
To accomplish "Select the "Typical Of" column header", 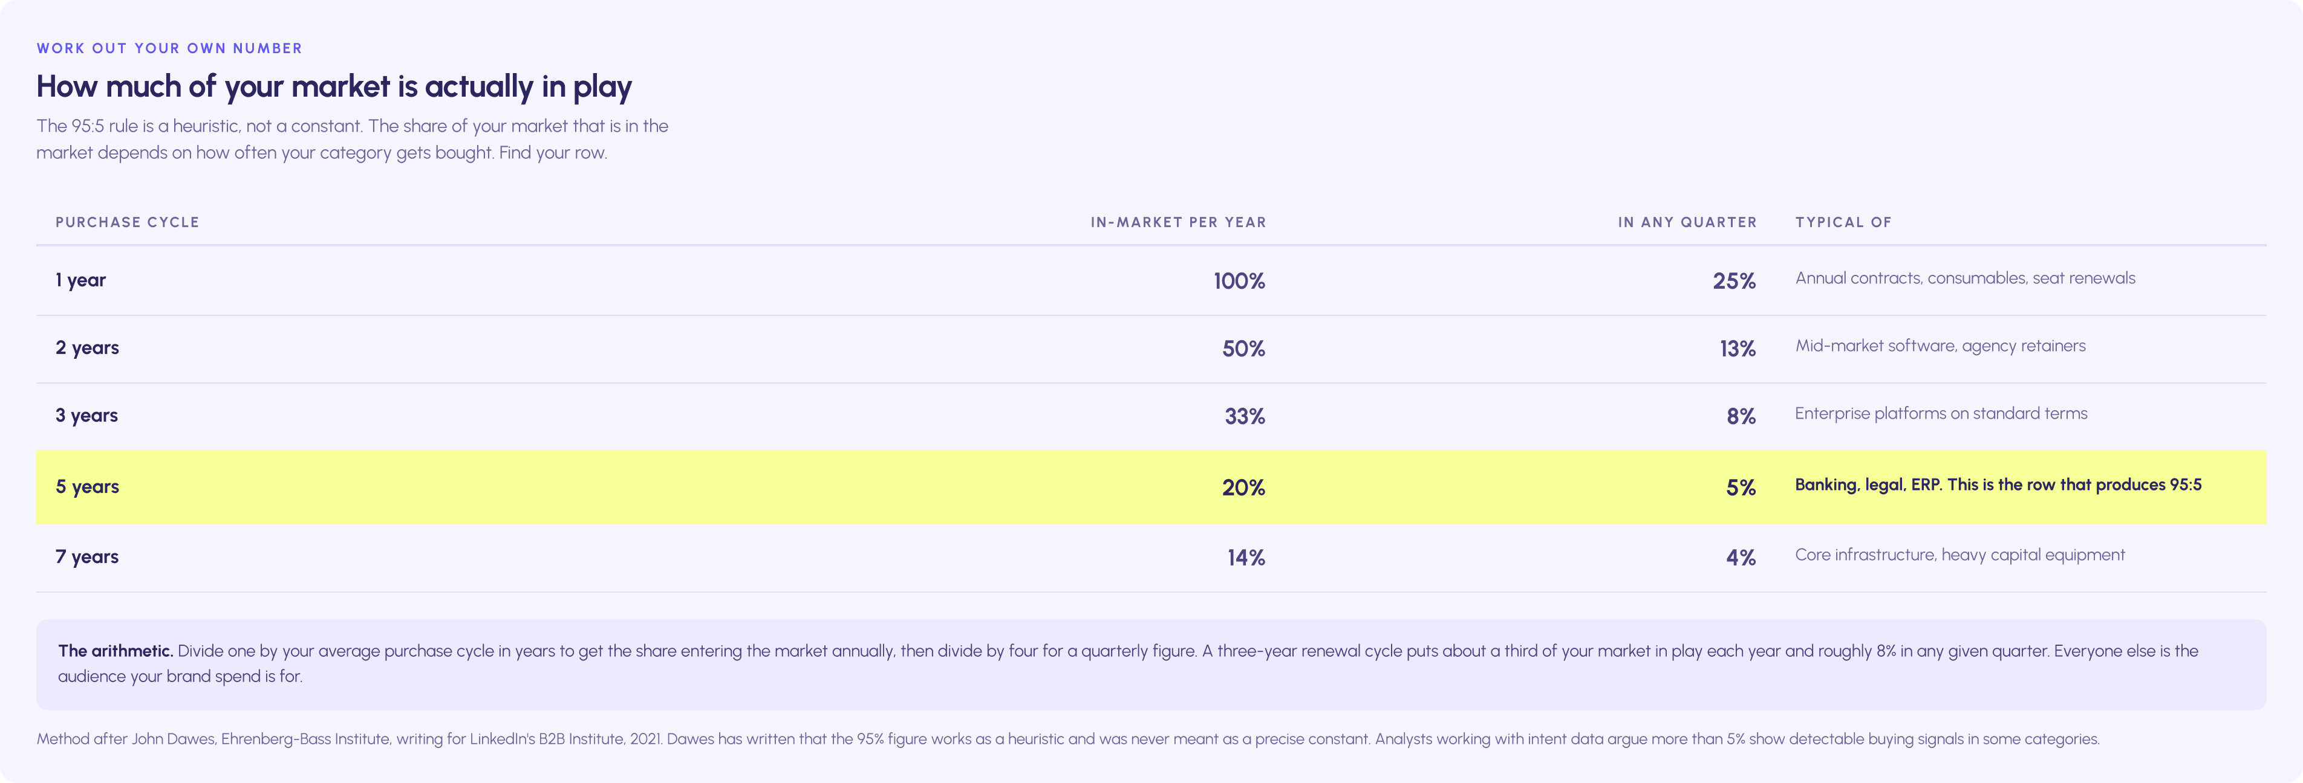I will pyautogui.click(x=1843, y=222).
